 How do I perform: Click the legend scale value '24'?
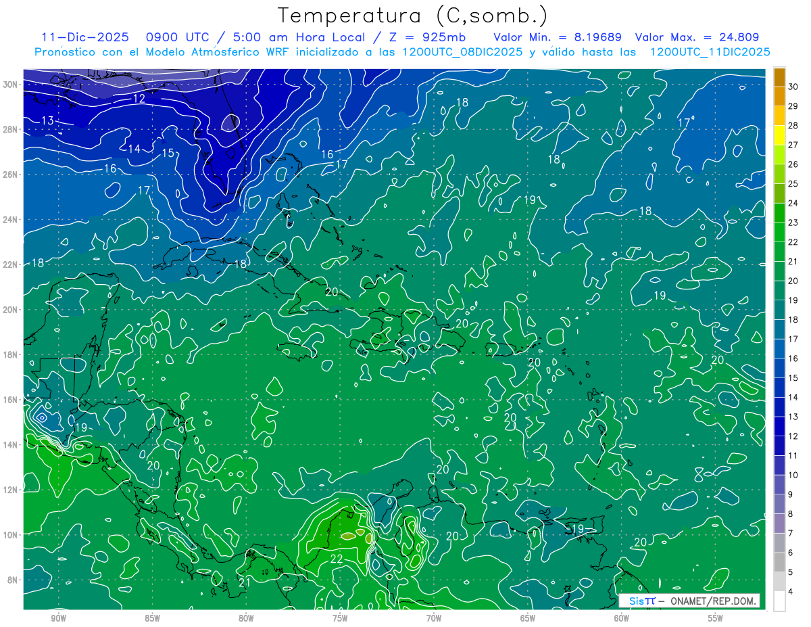(x=793, y=203)
